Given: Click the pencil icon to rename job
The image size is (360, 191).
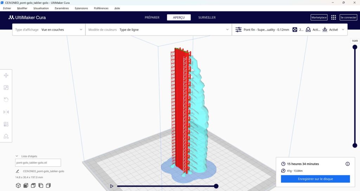Looking at the screenshot, I should pyautogui.click(x=18, y=171).
